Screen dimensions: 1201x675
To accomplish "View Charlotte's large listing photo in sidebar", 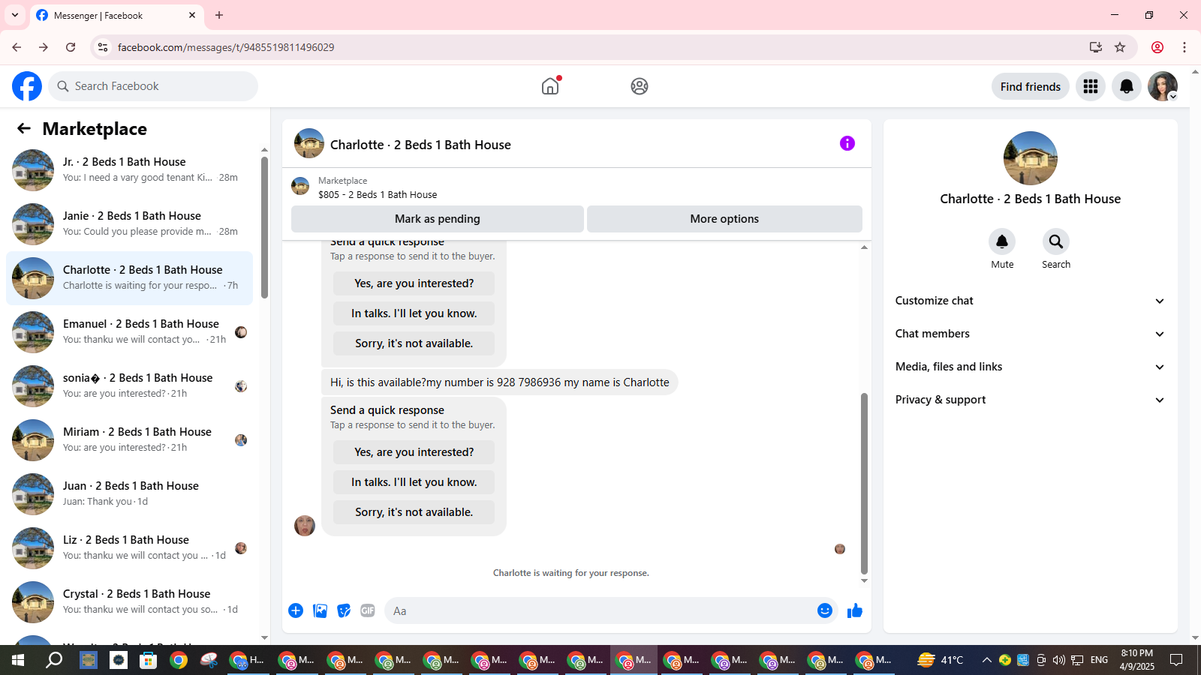I will click(1031, 158).
